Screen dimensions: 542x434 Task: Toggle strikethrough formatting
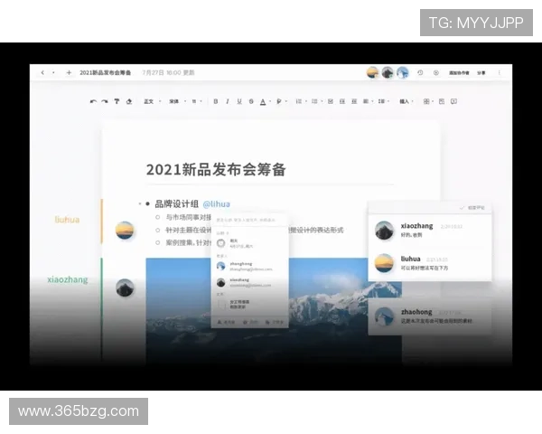coord(251,101)
